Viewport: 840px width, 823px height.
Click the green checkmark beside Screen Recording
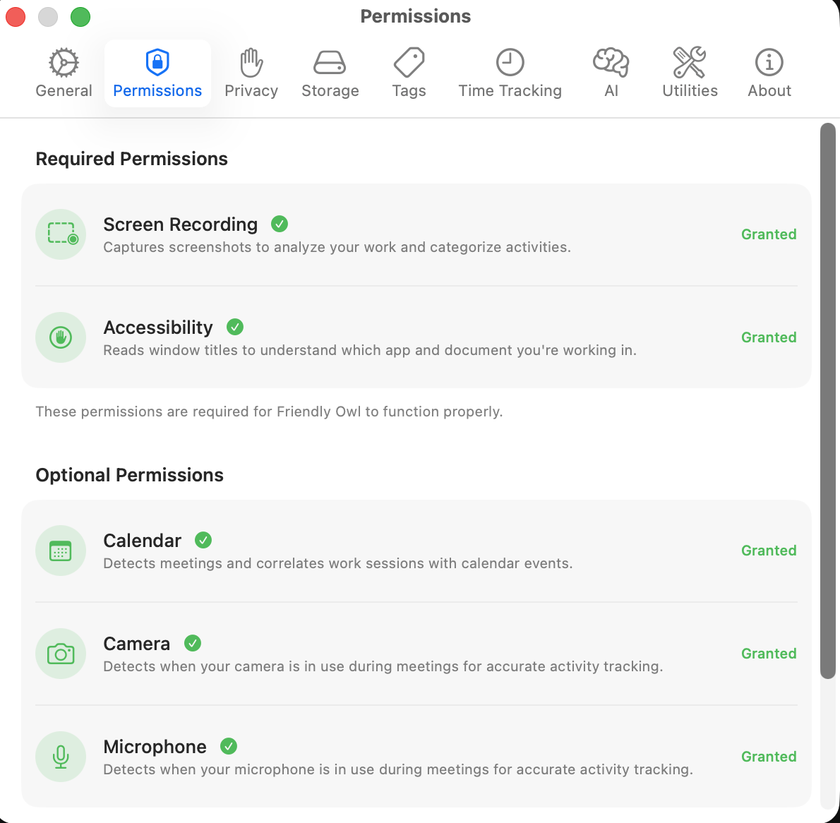click(280, 224)
